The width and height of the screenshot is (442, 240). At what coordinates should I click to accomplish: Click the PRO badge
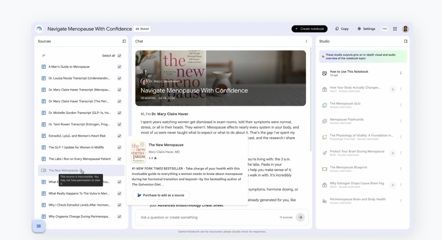point(385,29)
